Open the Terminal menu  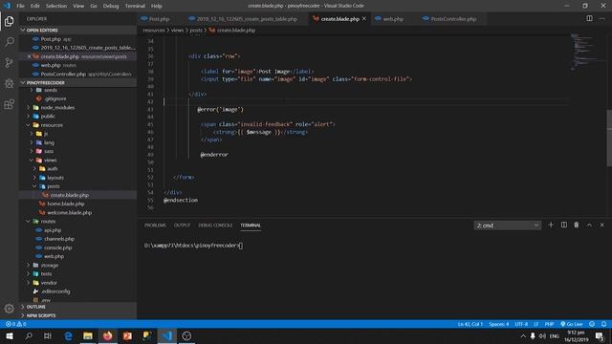pyautogui.click(x=135, y=6)
